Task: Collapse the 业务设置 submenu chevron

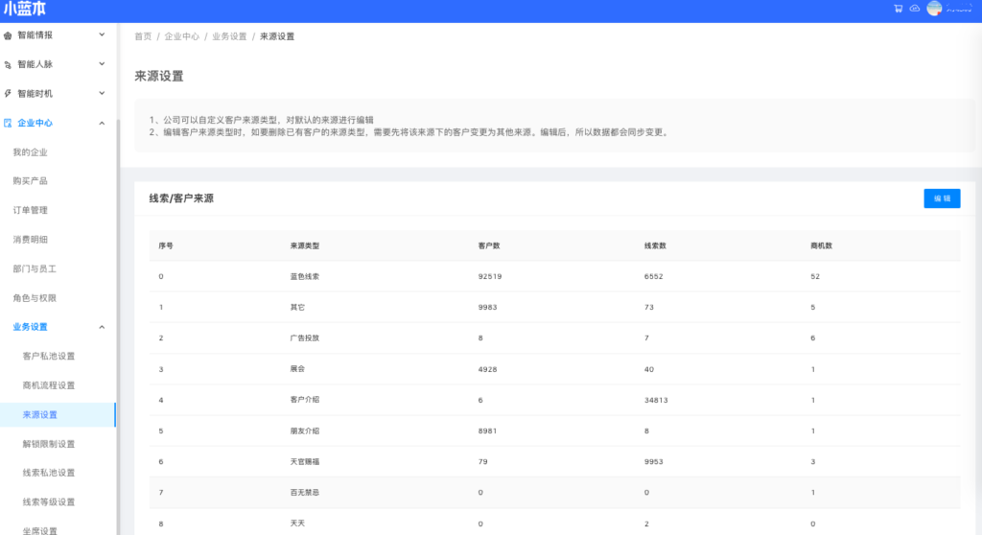Action: tap(103, 327)
